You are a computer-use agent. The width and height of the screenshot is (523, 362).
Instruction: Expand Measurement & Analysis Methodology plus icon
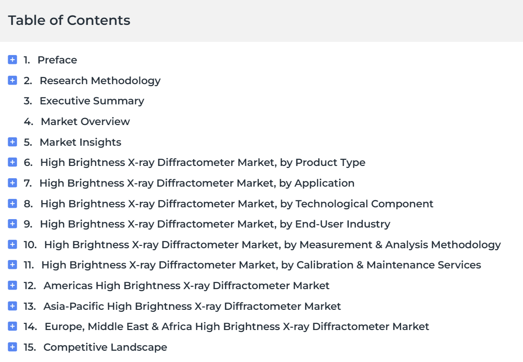tap(12, 244)
